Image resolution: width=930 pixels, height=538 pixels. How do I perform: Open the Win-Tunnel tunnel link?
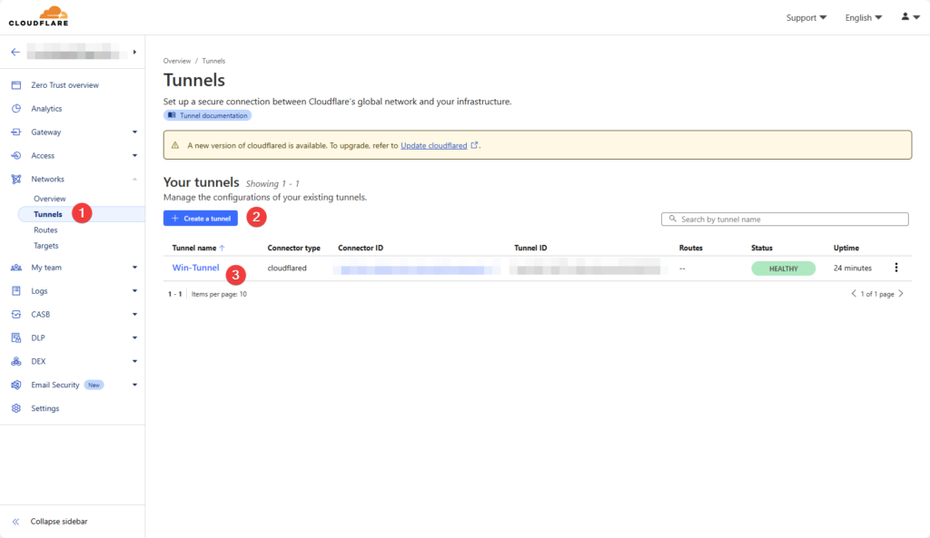tap(196, 268)
